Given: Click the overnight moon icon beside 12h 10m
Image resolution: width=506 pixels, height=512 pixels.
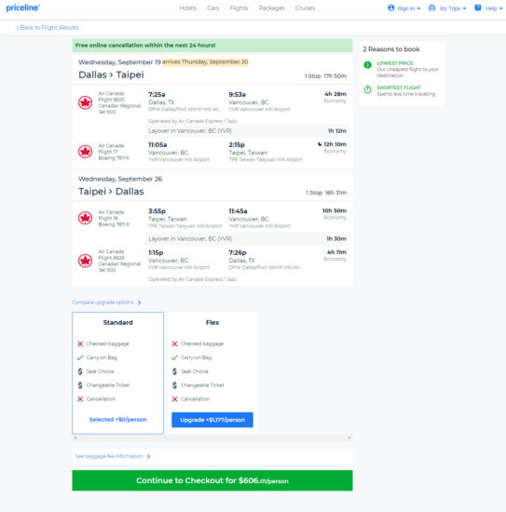Looking at the screenshot, I should tap(320, 144).
